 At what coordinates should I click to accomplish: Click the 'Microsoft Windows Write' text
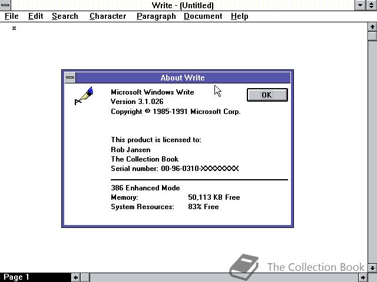(x=153, y=92)
